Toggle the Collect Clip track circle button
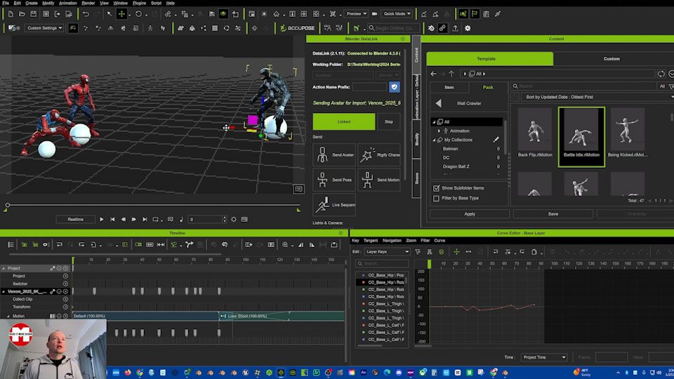Viewport: 674px width, 379px height. click(65, 299)
